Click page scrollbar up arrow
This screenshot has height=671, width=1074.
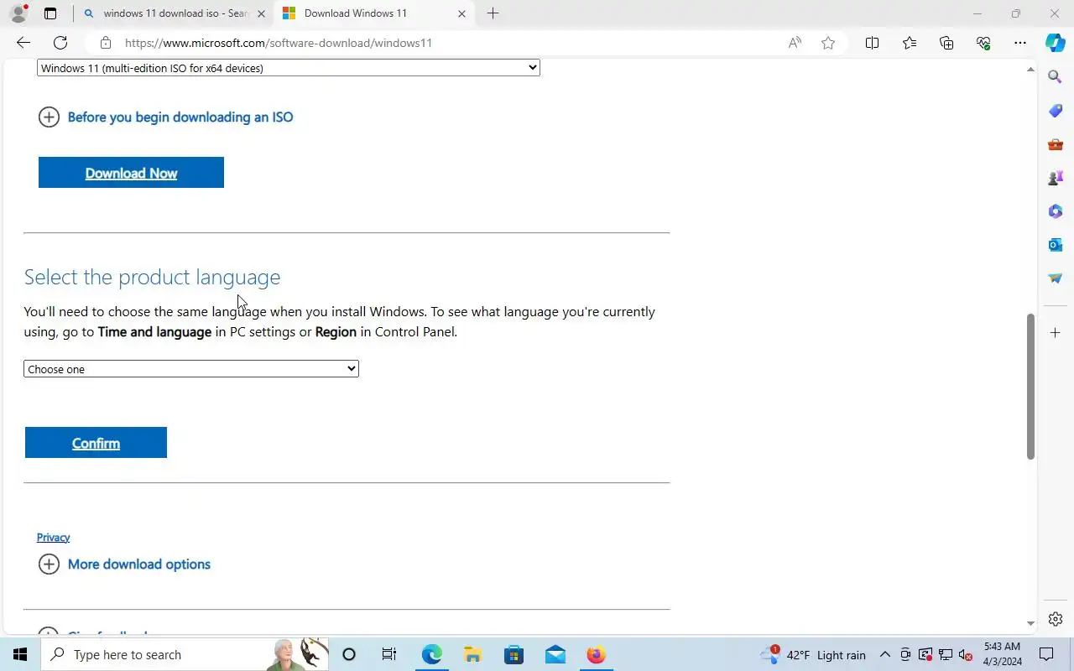point(1030,70)
